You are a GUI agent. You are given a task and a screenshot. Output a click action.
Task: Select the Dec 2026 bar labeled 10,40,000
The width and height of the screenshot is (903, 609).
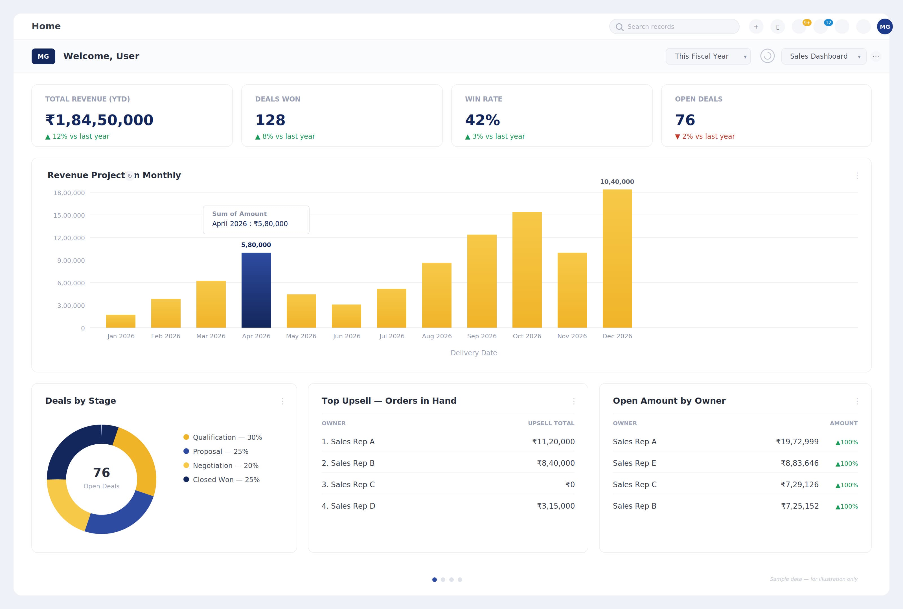[617, 259]
